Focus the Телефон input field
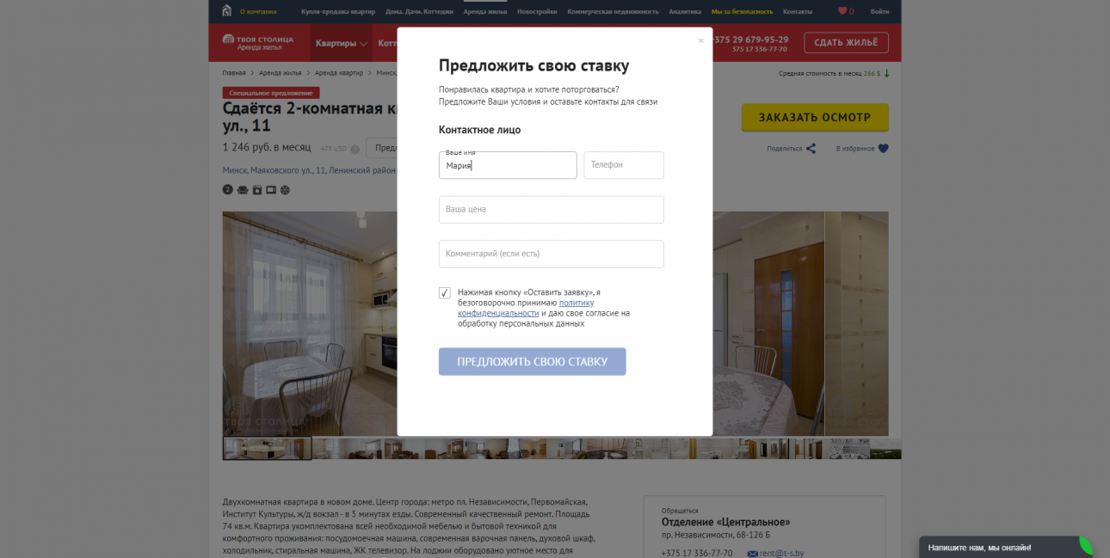 [x=624, y=165]
